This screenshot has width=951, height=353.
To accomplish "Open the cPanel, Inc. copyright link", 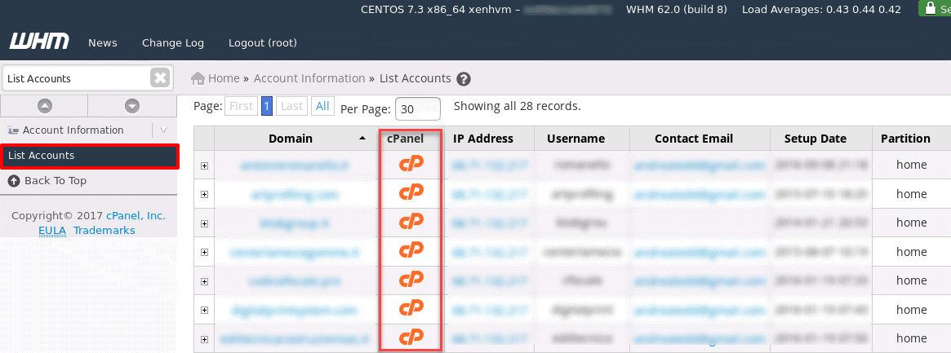I will (136, 216).
